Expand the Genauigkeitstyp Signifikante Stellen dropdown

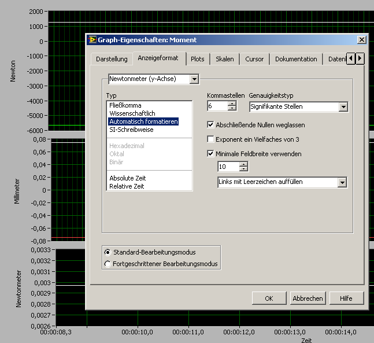pos(343,106)
